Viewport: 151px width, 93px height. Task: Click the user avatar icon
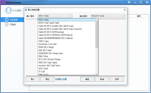pos(9,10)
